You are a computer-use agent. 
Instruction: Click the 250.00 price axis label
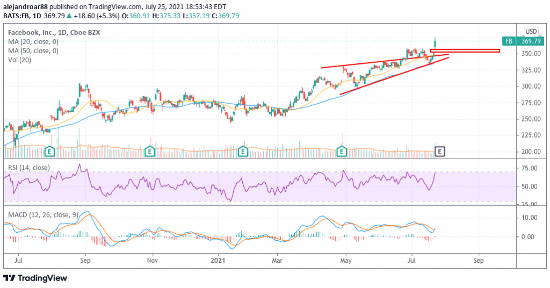(x=530, y=119)
